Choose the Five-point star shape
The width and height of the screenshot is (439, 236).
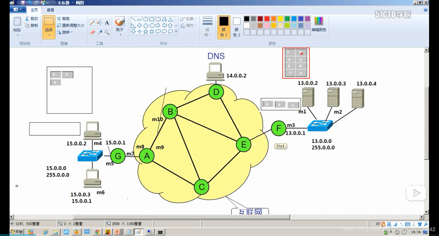(145, 32)
